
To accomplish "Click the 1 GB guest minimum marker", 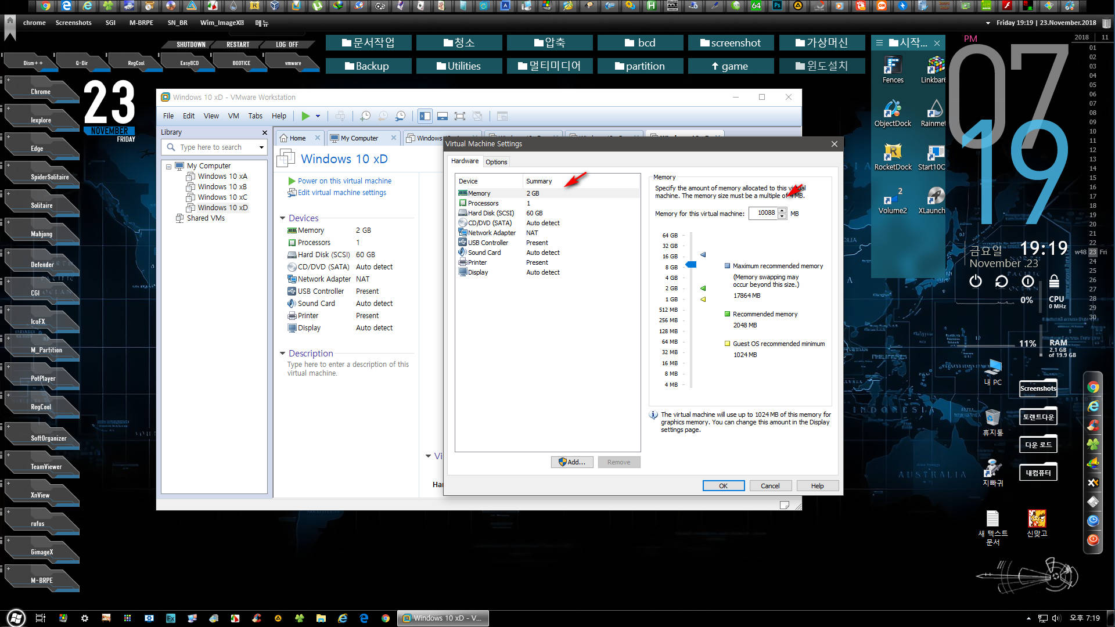I will click(703, 300).
